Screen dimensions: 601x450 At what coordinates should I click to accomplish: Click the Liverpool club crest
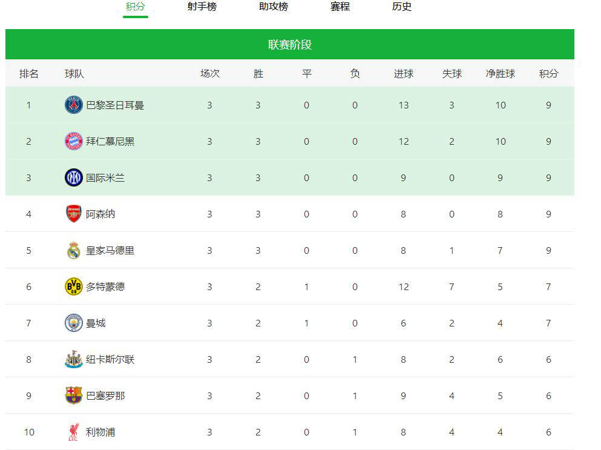(73, 432)
